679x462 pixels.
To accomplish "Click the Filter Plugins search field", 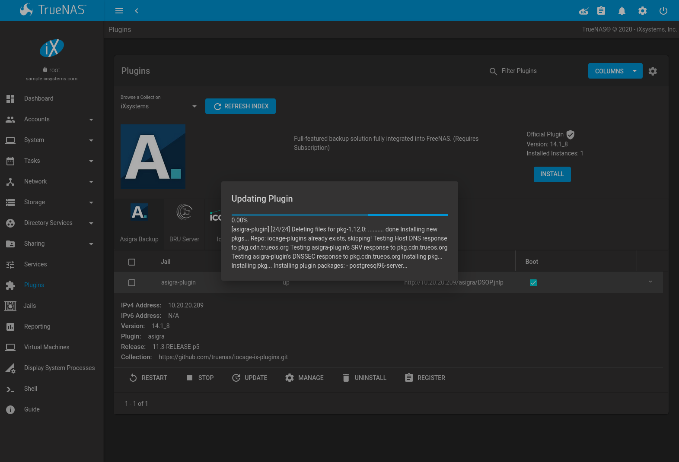I will [x=540, y=71].
